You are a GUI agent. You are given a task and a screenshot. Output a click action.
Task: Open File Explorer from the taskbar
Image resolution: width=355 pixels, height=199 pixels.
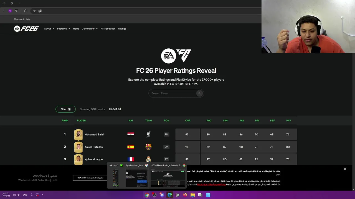click(192, 195)
